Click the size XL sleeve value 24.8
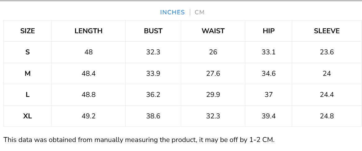The height and width of the screenshot is (151, 362). [327, 116]
